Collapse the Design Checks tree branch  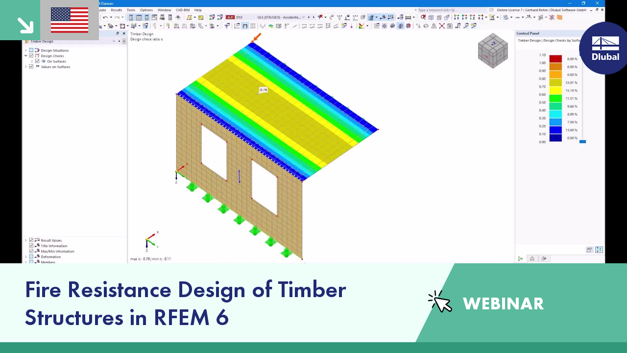(x=25, y=55)
